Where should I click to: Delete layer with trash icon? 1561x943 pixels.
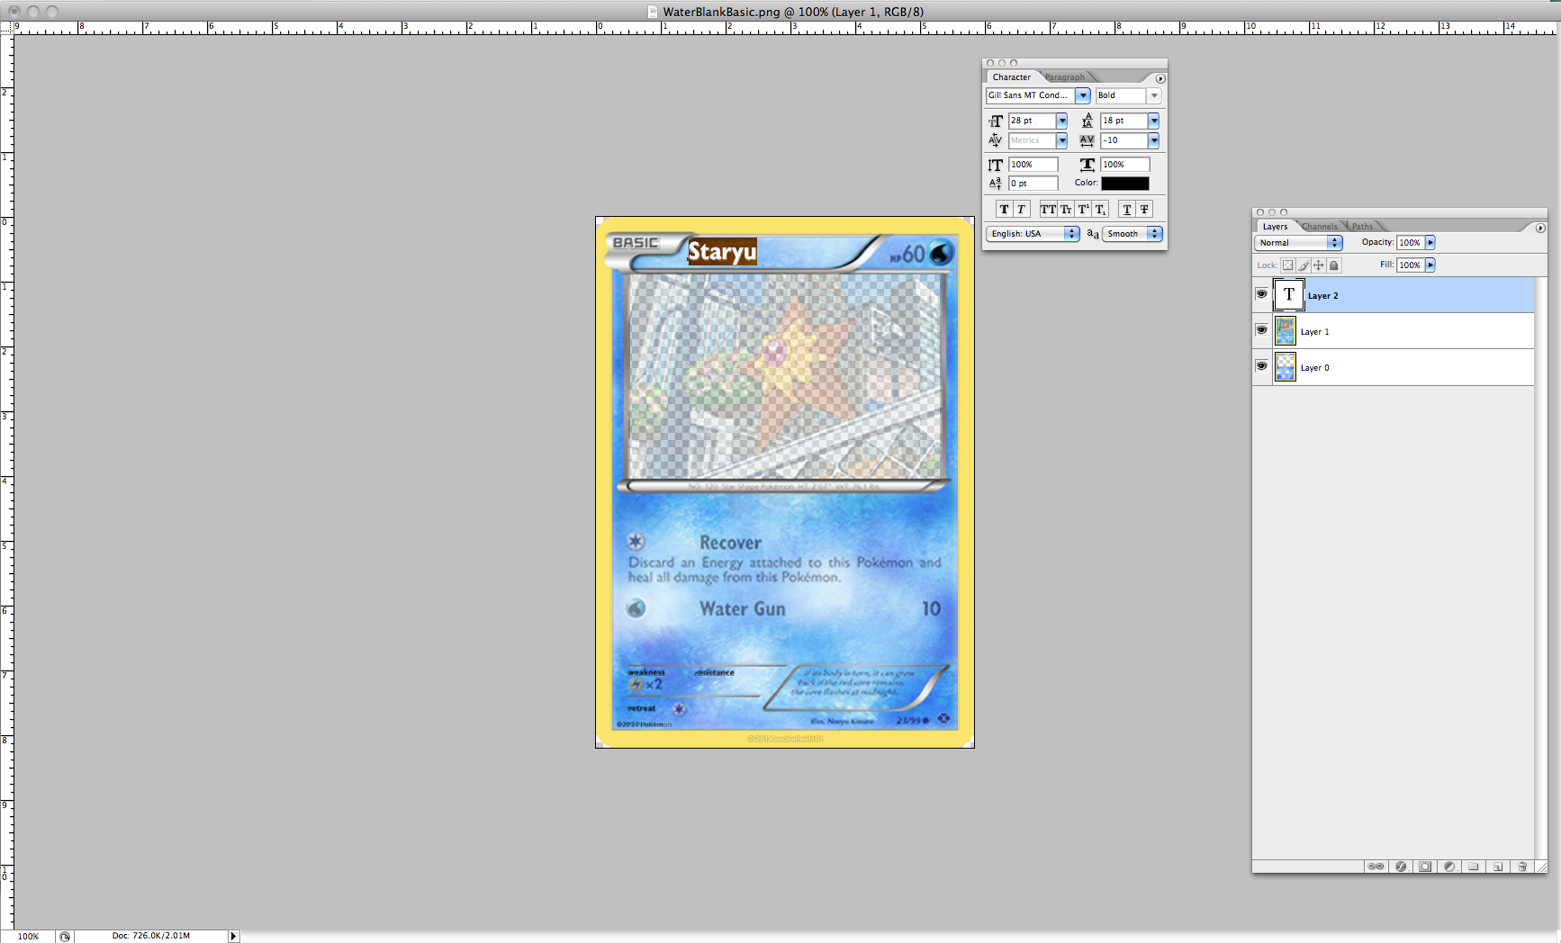(1522, 867)
